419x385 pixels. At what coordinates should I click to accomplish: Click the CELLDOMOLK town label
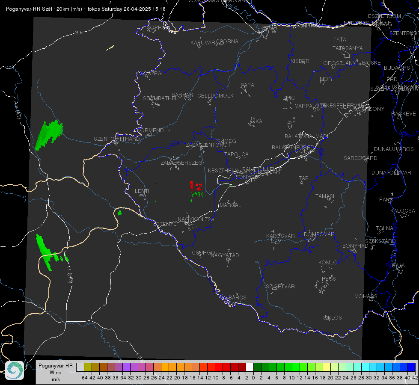pyautogui.click(x=215, y=96)
